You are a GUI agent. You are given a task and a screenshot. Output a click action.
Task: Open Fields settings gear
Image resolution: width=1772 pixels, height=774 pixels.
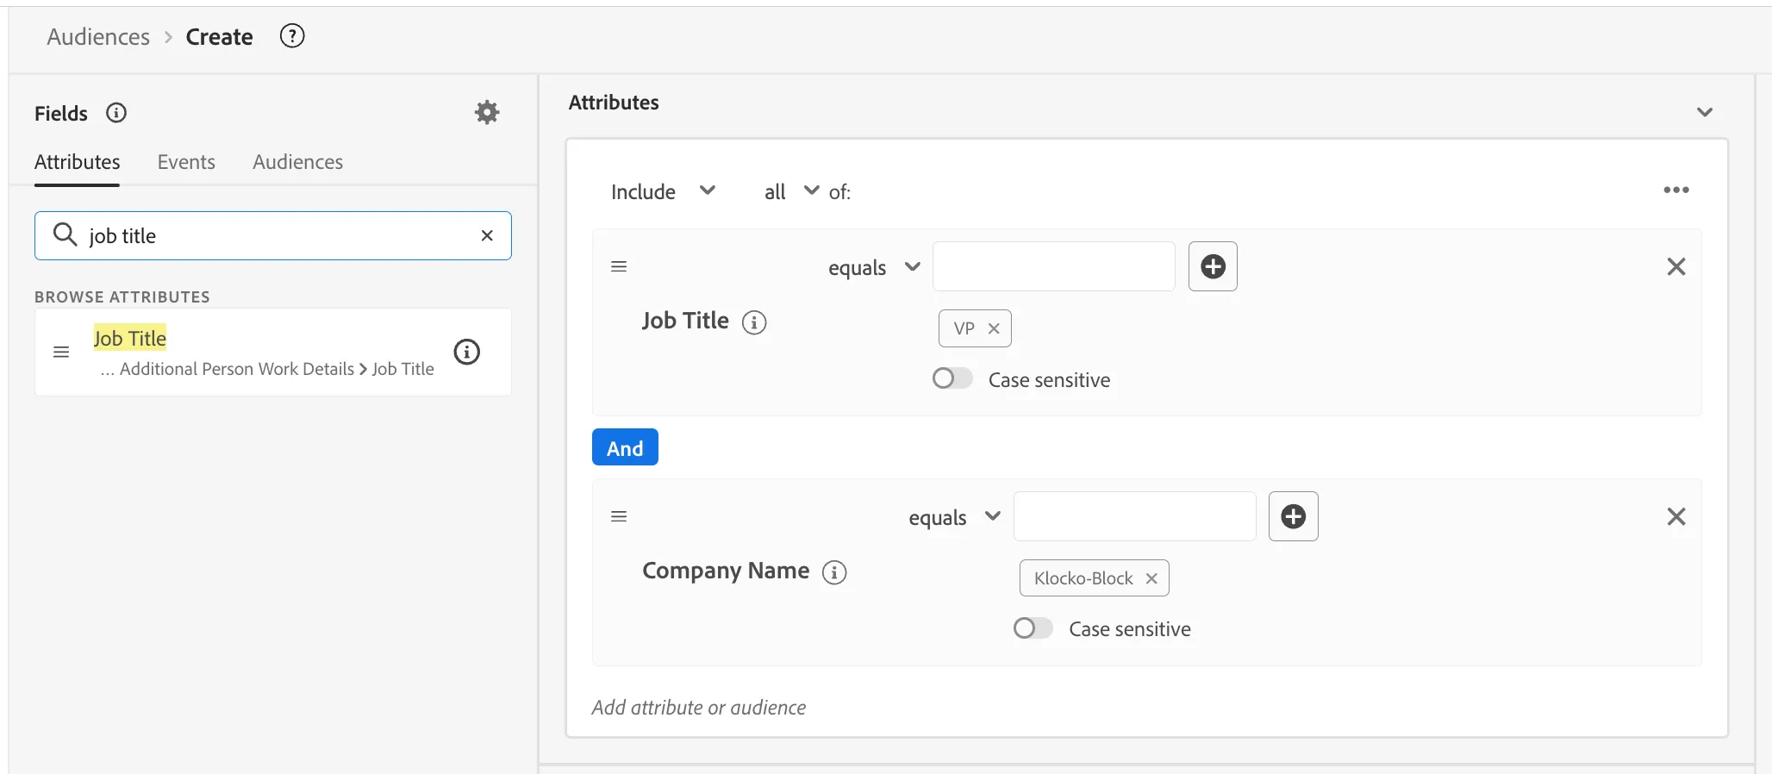pyautogui.click(x=487, y=112)
